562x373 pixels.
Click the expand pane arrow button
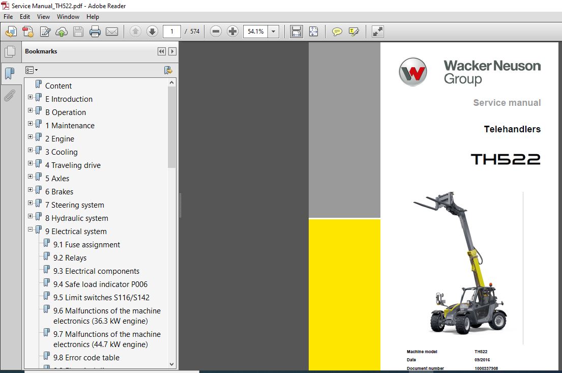point(172,51)
